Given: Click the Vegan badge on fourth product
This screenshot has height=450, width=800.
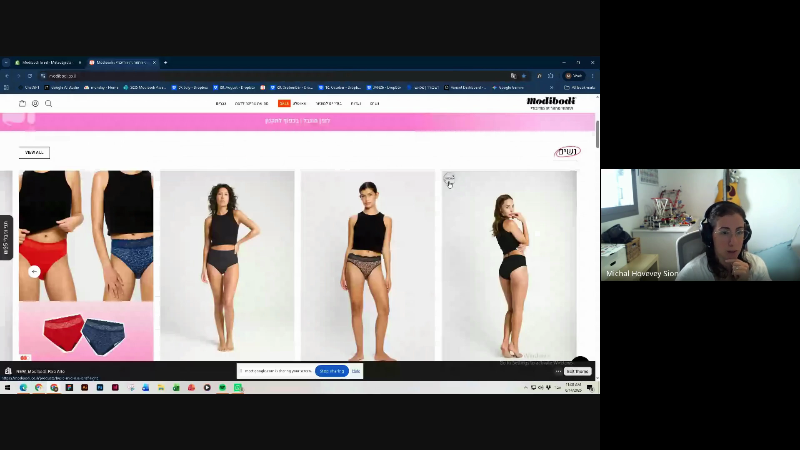Looking at the screenshot, I should (450, 178).
